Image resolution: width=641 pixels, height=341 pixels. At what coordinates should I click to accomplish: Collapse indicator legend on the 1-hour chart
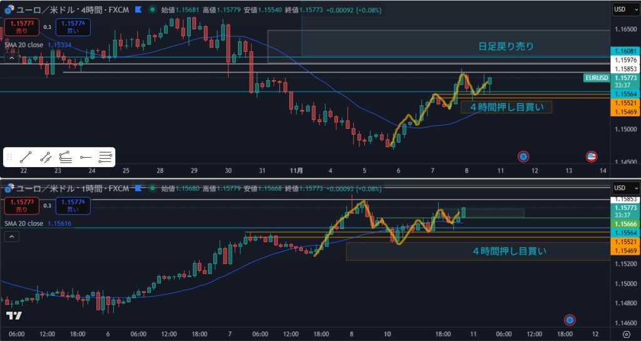[x=11, y=237]
